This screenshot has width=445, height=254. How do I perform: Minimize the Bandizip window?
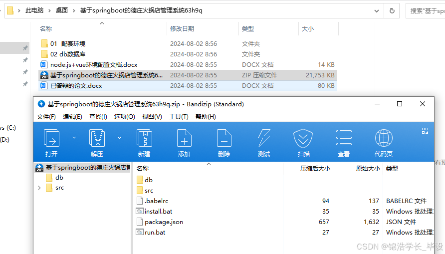(377, 104)
